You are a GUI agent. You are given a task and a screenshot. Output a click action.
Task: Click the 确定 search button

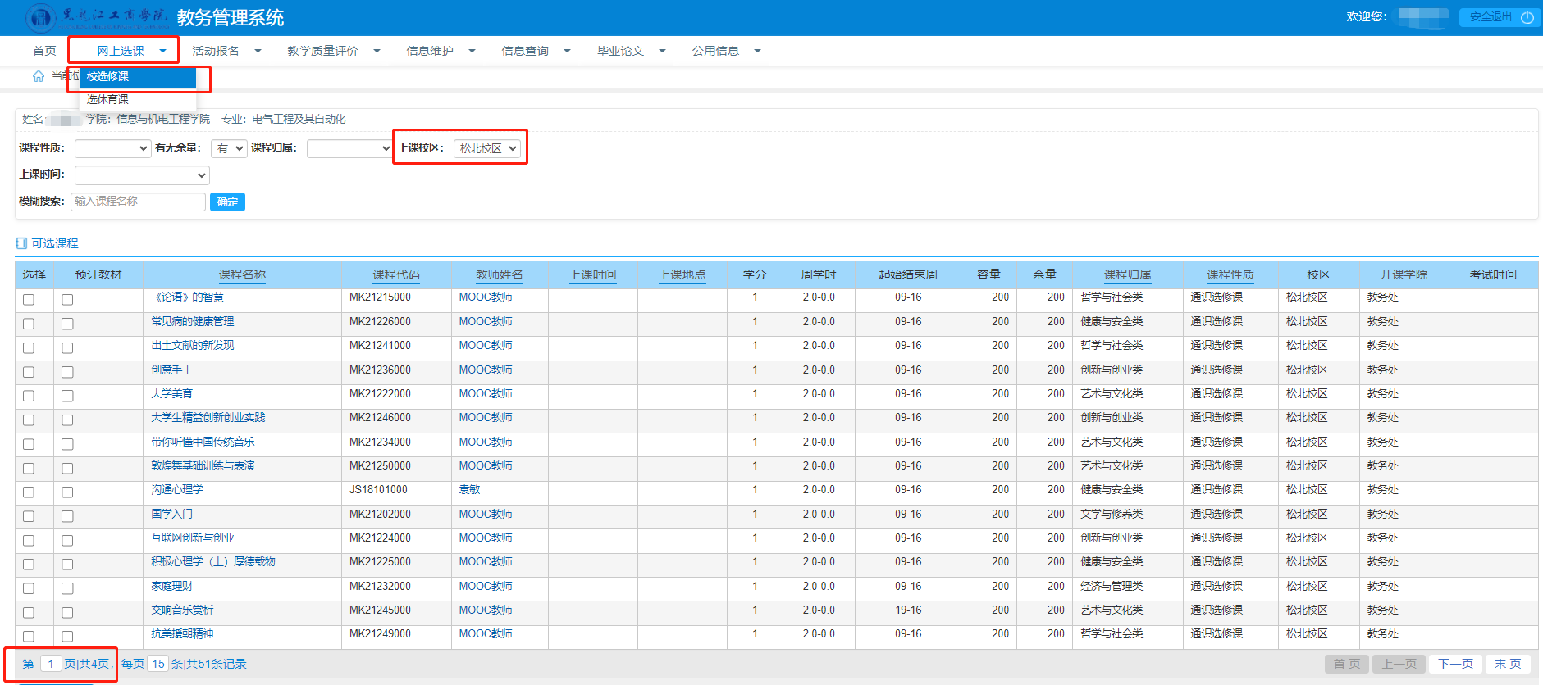click(227, 202)
